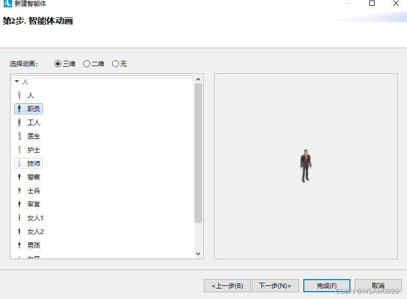Click the 人 (person) figure icon

(x=19, y=95)
